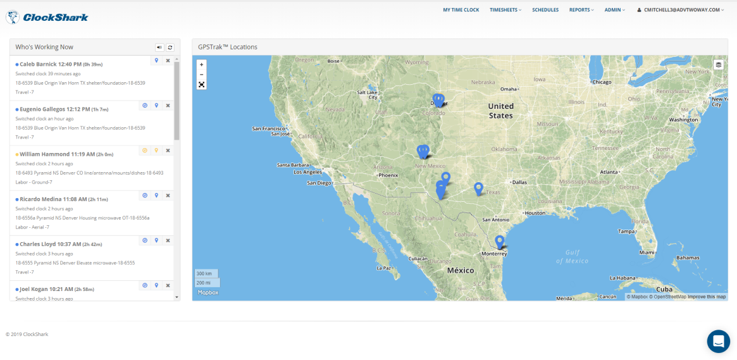
Task: Click the 'Labor - Ground-7' task text
Action: click(x=34, y=182)
